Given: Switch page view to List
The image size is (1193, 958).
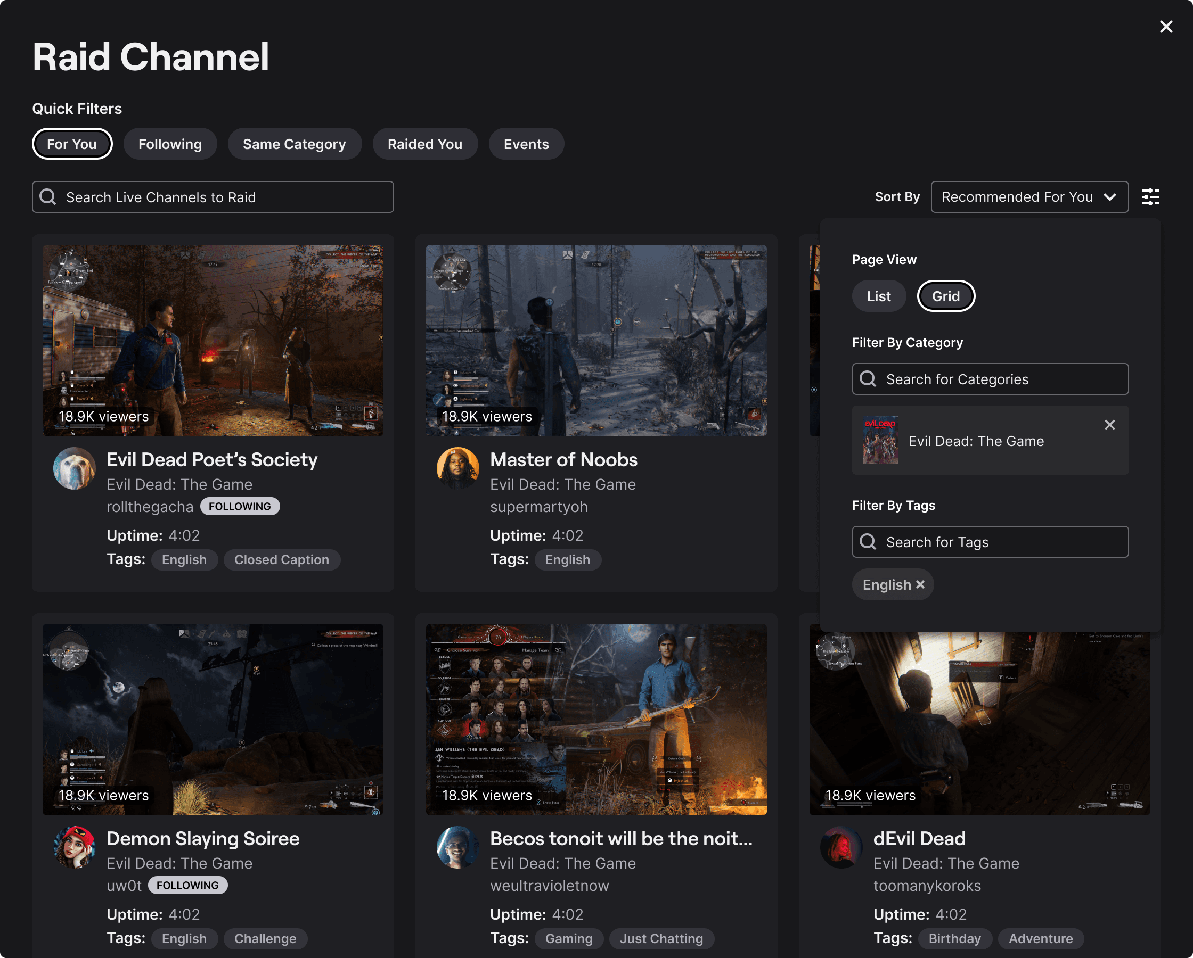Looking at the screenshot, I should 879,296.
